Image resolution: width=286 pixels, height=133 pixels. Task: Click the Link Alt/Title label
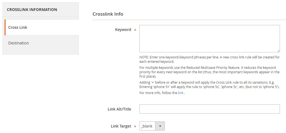pos(119,109)
